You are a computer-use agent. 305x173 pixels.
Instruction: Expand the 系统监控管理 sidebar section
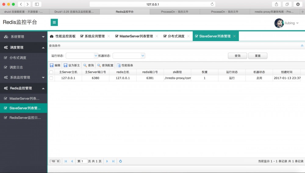click(23, 77)
